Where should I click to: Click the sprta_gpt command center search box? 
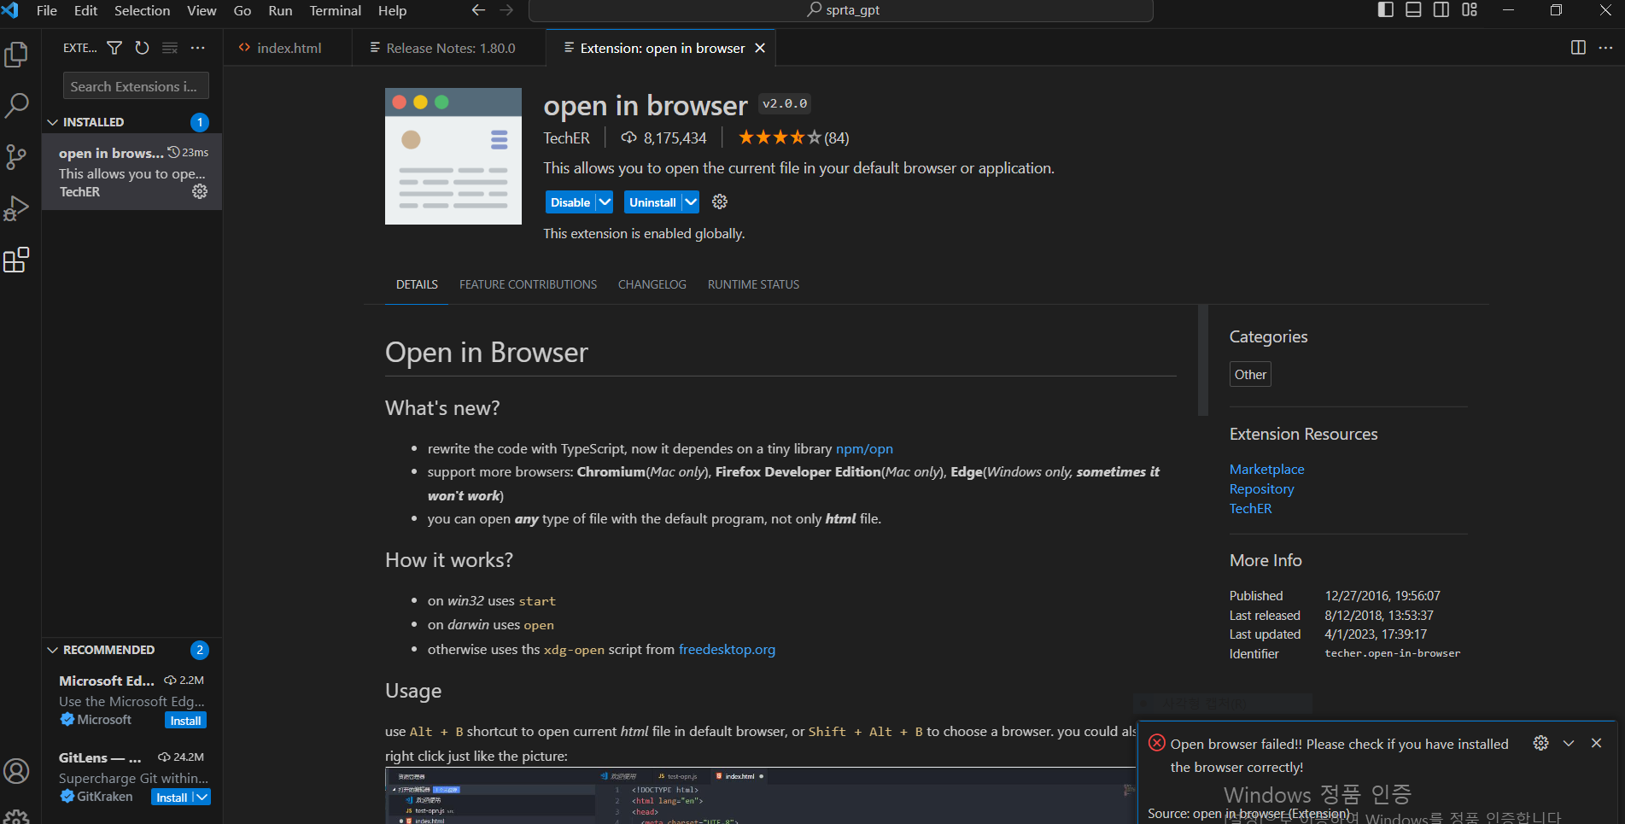[841, 10]
